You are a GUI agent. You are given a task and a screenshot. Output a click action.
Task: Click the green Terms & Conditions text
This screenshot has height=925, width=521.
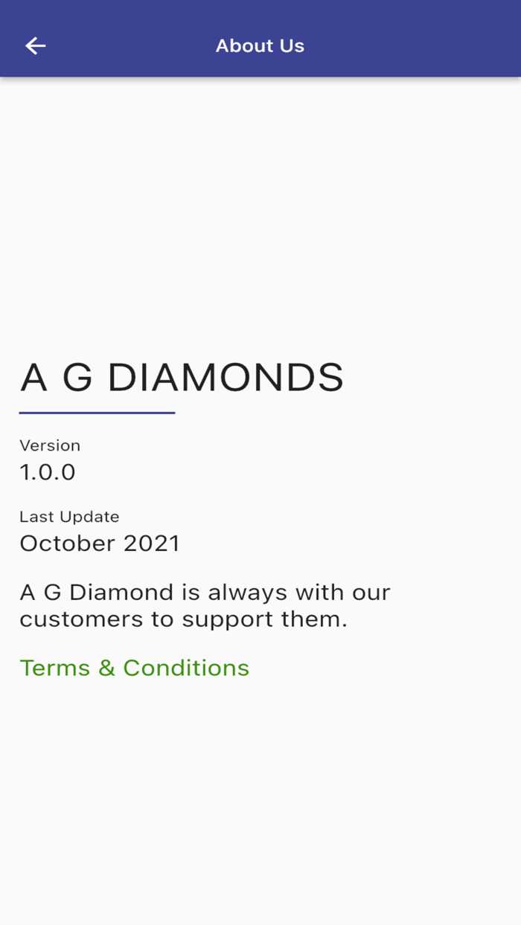coord(134,667)
